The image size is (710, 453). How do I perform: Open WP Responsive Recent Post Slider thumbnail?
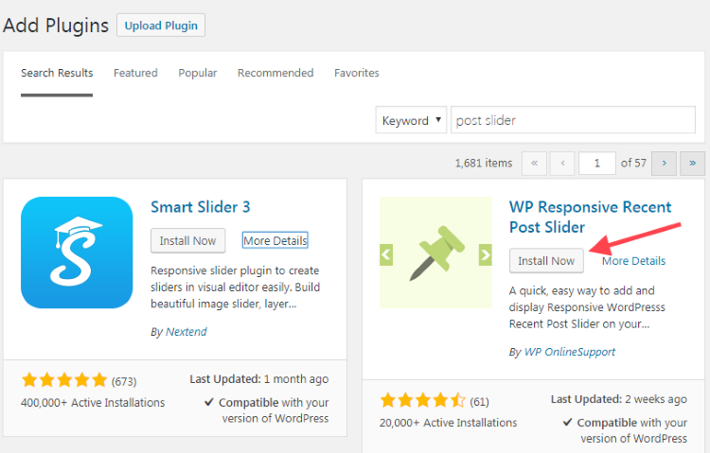(435, 253)
